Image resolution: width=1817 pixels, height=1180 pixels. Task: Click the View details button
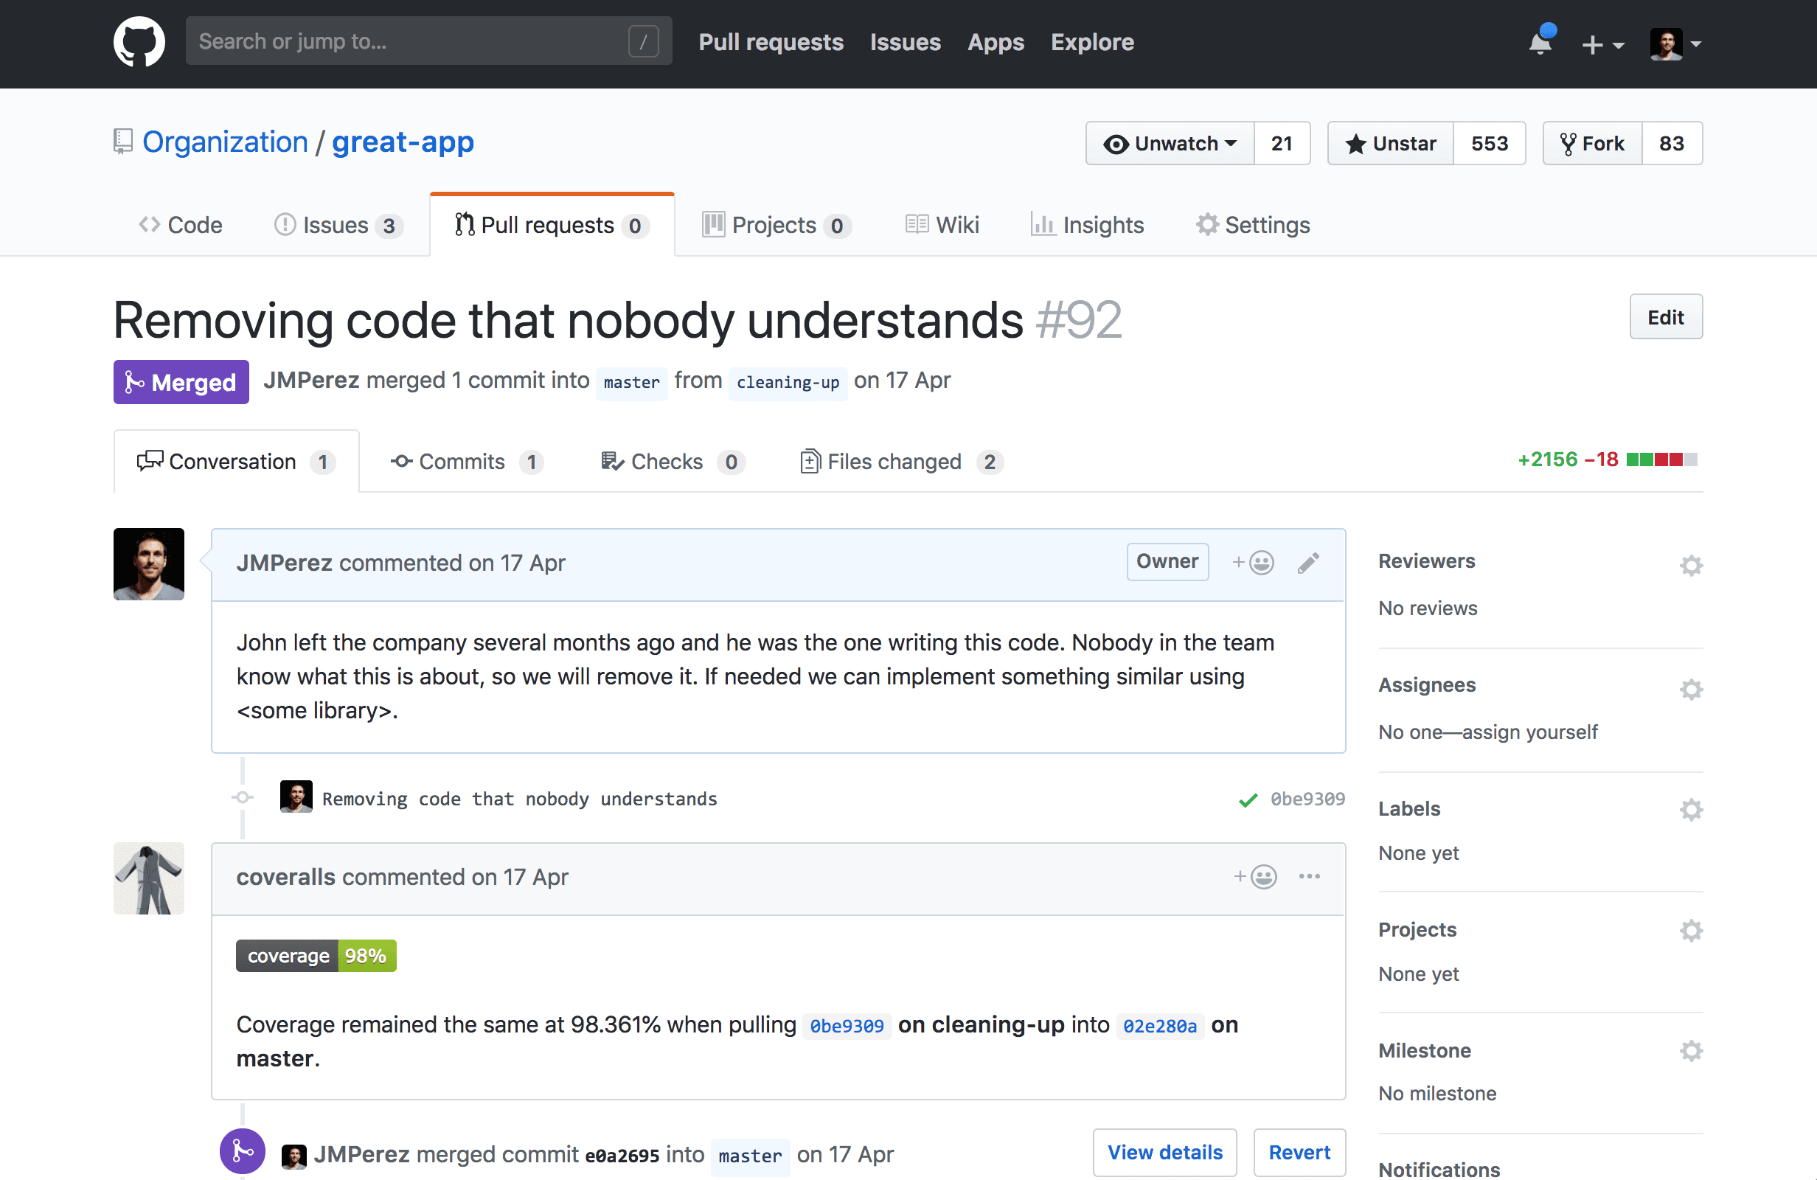[x=1164, y=1153]
